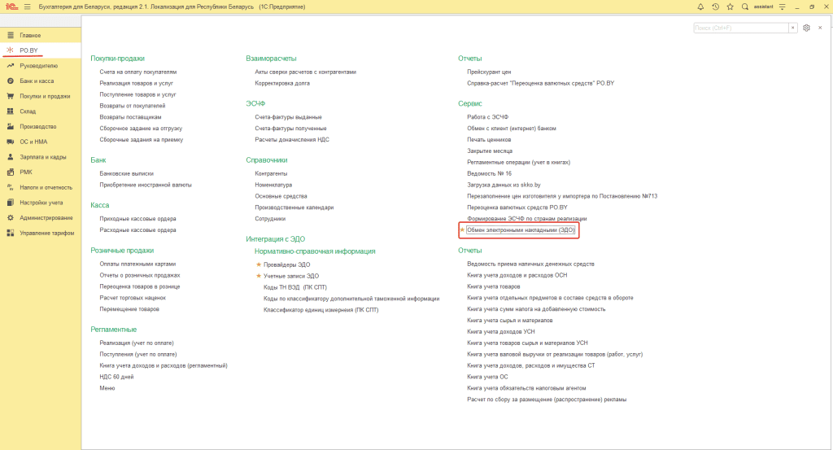
Task: Clear the search field with x button
Action: point(792,28)
